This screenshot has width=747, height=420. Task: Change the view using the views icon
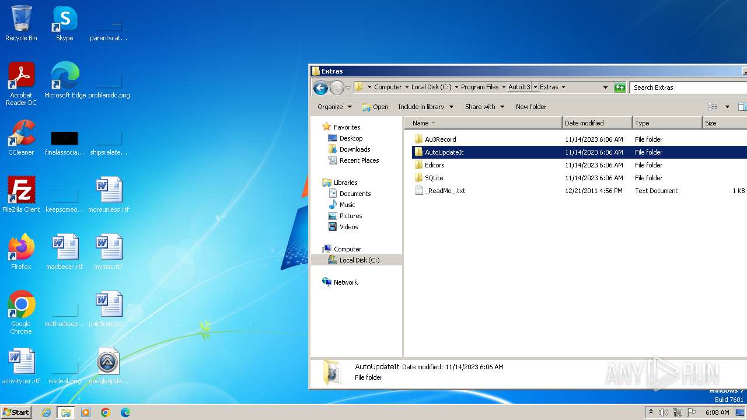click(x=713, y=107)
